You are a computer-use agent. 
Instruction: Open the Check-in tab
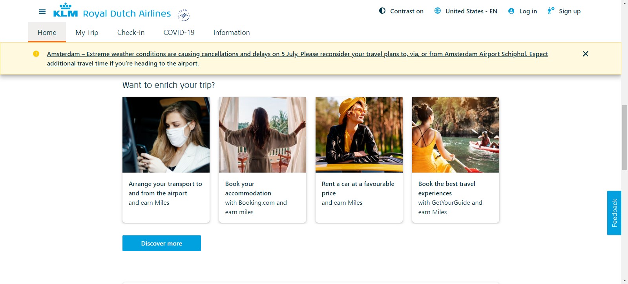coord(131,33)
